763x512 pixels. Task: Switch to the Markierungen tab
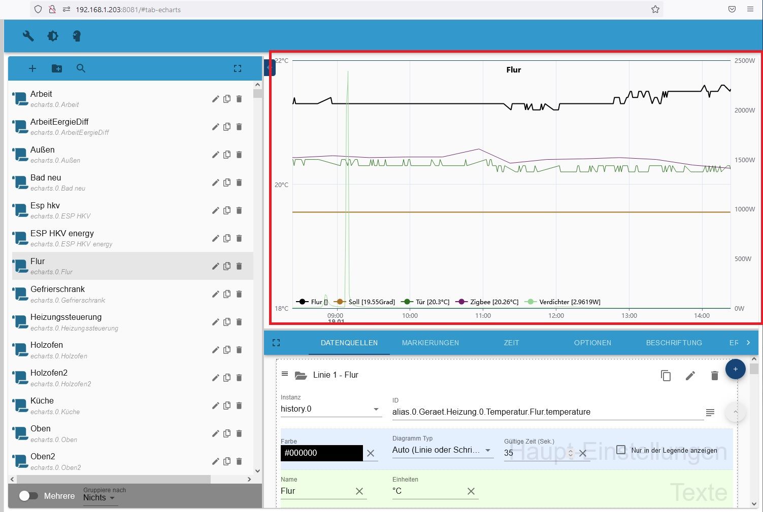point(430,343)
